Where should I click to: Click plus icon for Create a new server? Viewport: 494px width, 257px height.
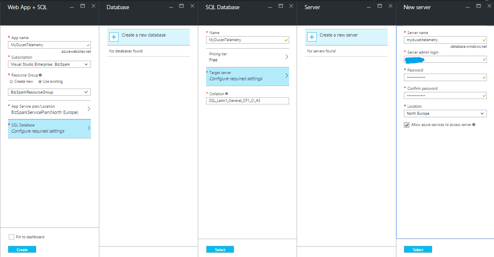(312, 37)
